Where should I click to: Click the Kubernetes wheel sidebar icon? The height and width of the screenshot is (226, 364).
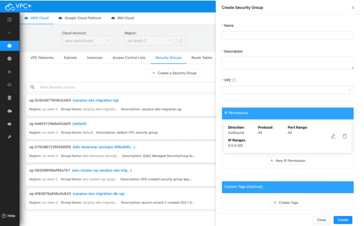(x=9, y=72)
